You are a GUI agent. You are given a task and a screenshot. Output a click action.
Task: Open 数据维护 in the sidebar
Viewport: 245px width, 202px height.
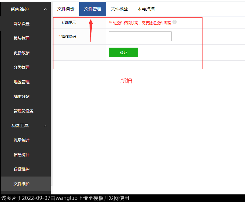click(22, 169)
